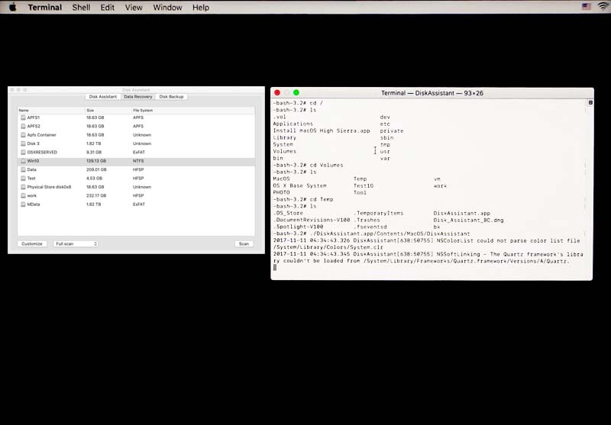Click '.Spotlight-V100' in Terminal listing
This screenshot has height=425, width=611.
coord(298,227)
